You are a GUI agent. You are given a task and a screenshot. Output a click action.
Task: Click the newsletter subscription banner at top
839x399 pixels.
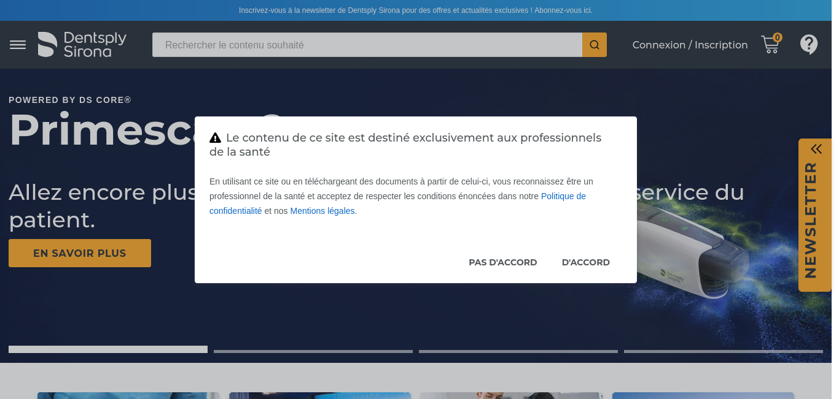(x=416, y=10)
